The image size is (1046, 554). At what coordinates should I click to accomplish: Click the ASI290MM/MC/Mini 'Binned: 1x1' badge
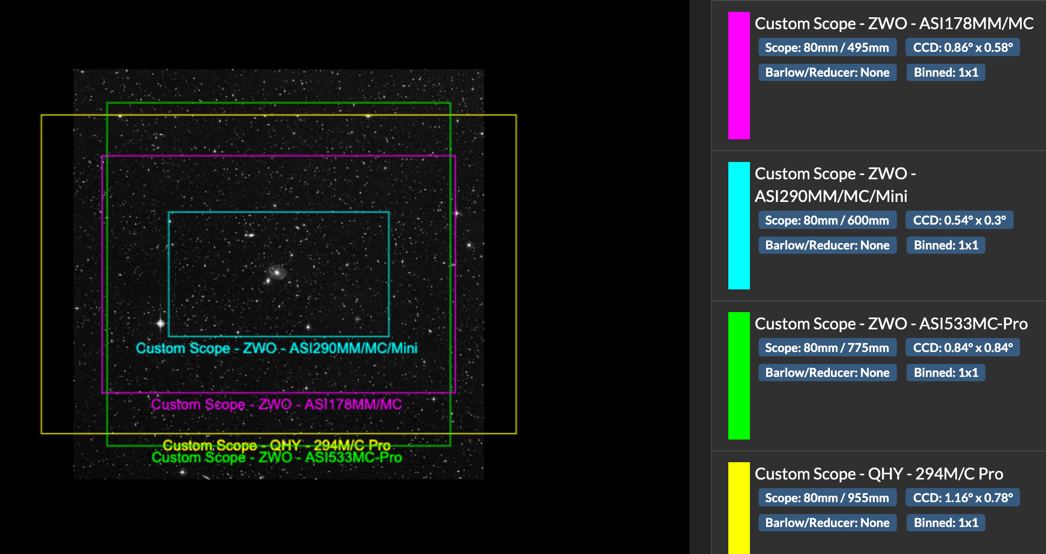946,245
